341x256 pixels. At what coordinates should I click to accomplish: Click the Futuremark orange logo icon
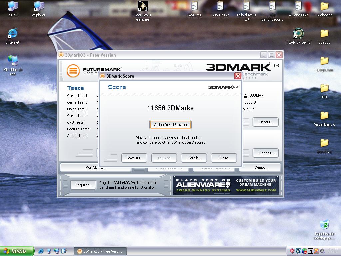pyautogui.click(x=73, y=71)
